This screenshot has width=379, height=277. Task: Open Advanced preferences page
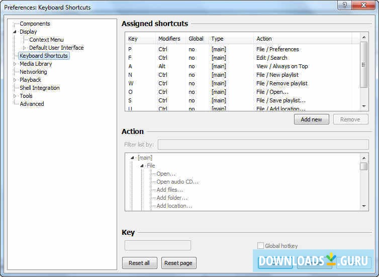point(32,104)
